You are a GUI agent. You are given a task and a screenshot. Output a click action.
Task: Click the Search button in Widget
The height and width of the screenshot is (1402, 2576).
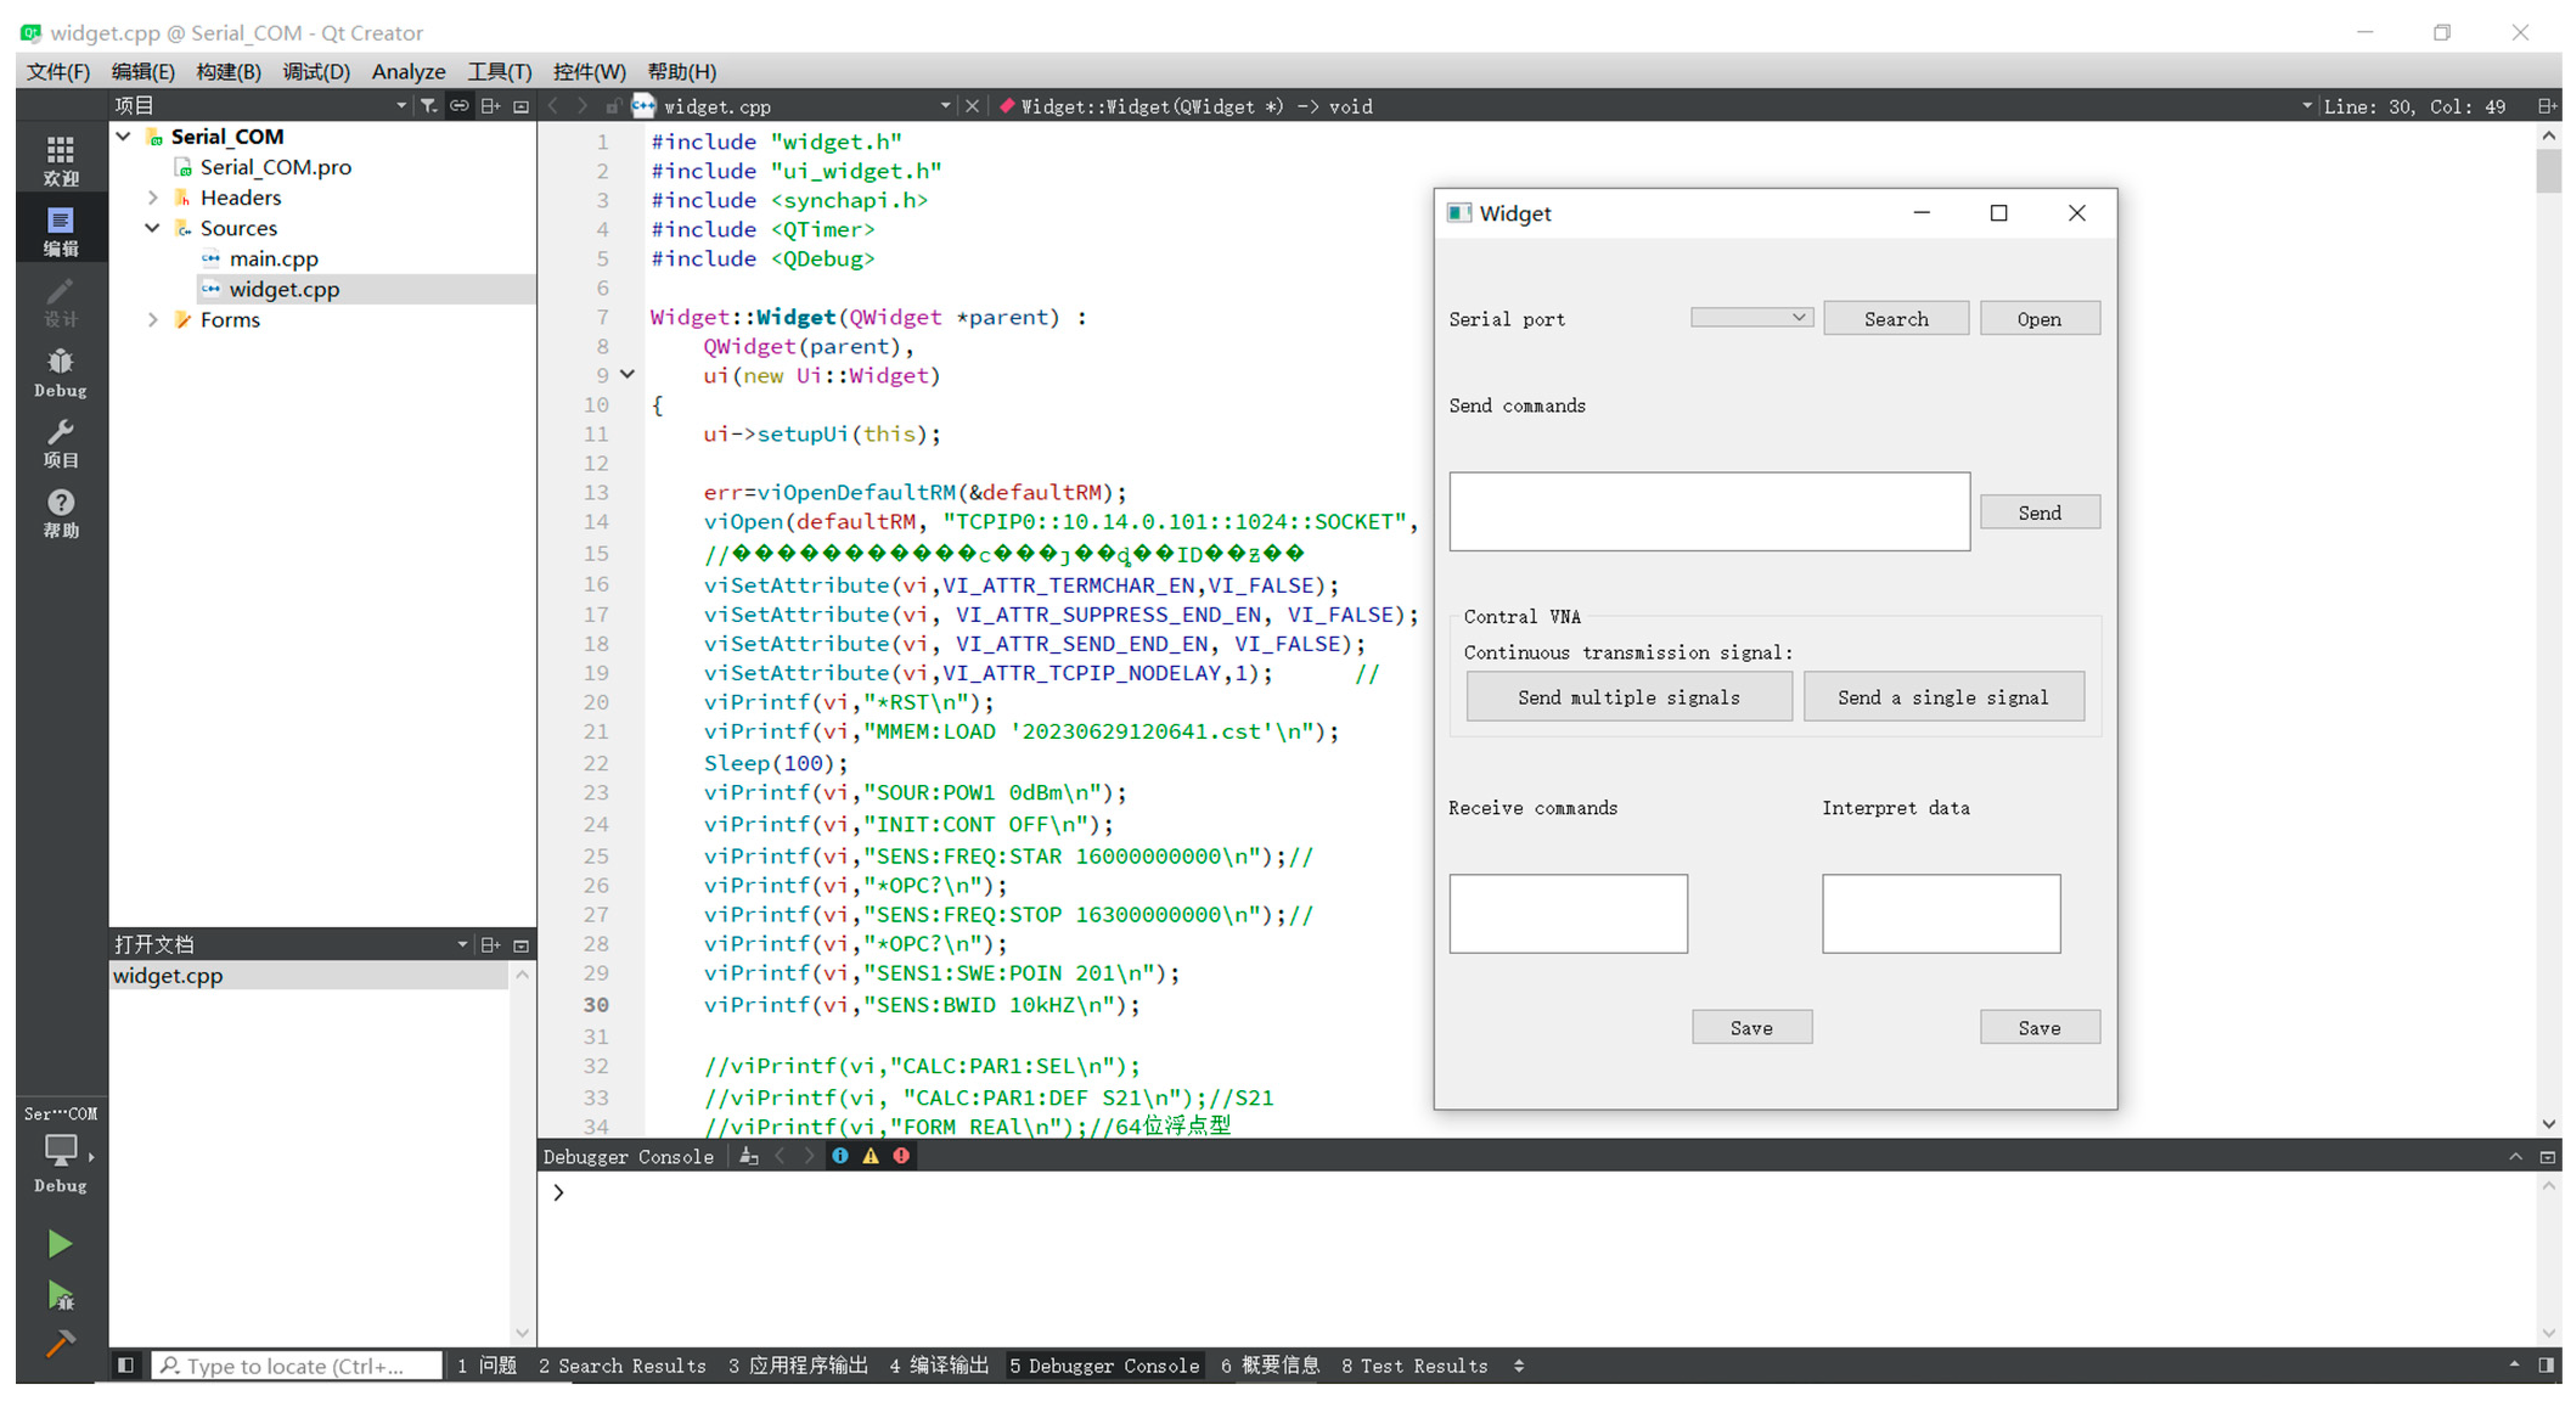pos(1895,319)
